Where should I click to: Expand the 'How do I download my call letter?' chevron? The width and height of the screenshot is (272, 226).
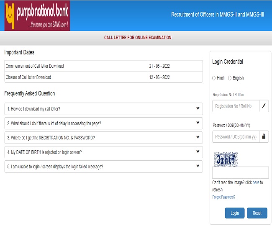[x=198, y=108]
